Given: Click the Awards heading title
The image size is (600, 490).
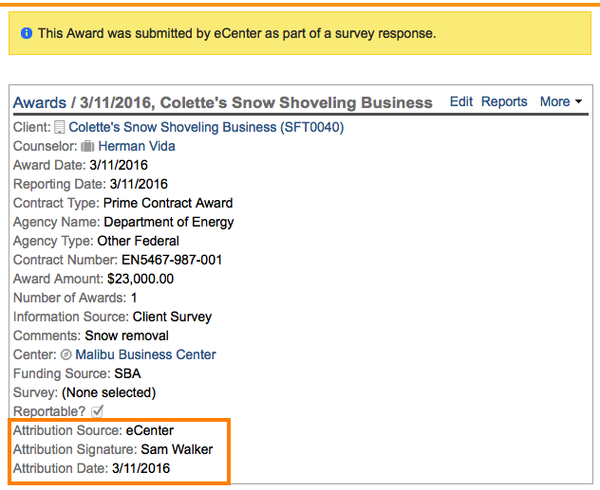Looking at the screenshot, I should click(222, 102).
